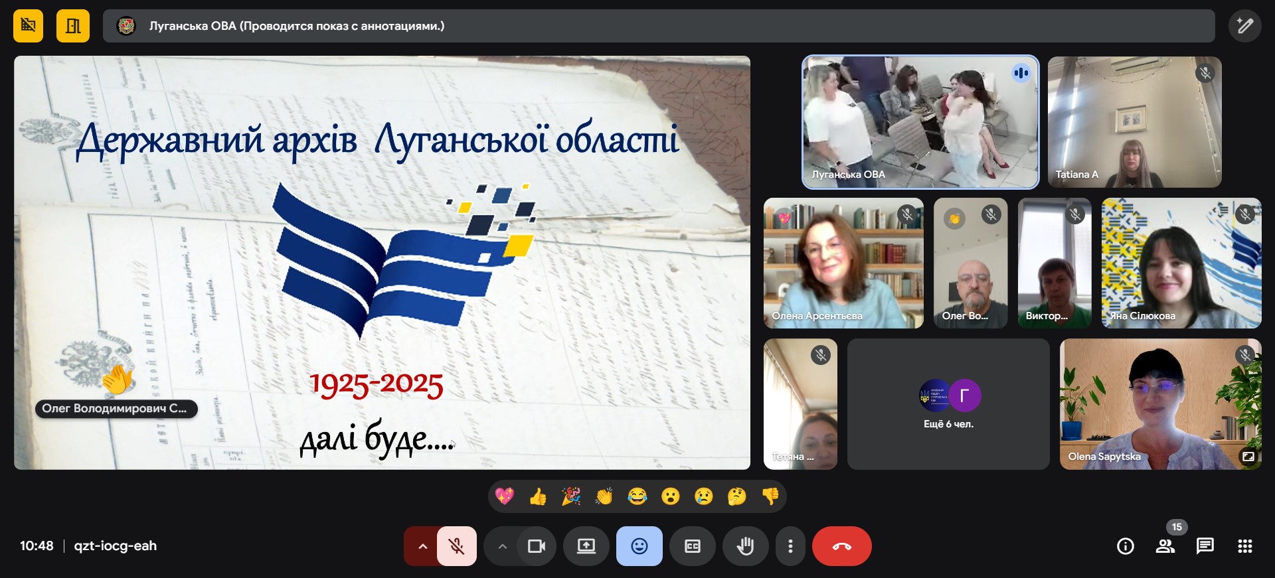Open meeting details info panel
1275x578 pixels.
pos(1126,546)
